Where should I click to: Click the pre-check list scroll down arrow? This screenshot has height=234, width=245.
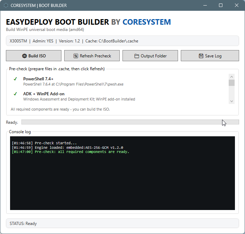click(231, 101)
